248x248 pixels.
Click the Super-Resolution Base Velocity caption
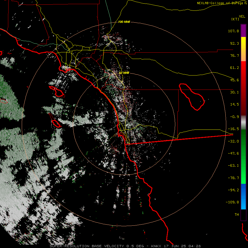(x=125, y=246)
